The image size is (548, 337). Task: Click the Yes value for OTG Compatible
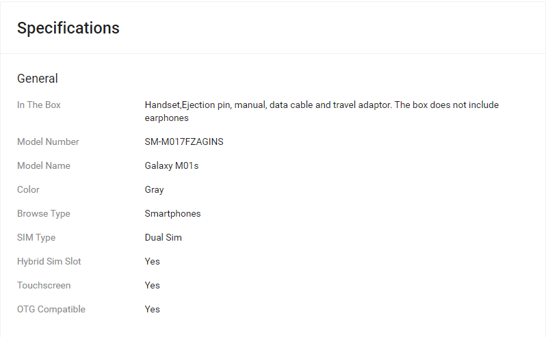click(x=153, y=309)
